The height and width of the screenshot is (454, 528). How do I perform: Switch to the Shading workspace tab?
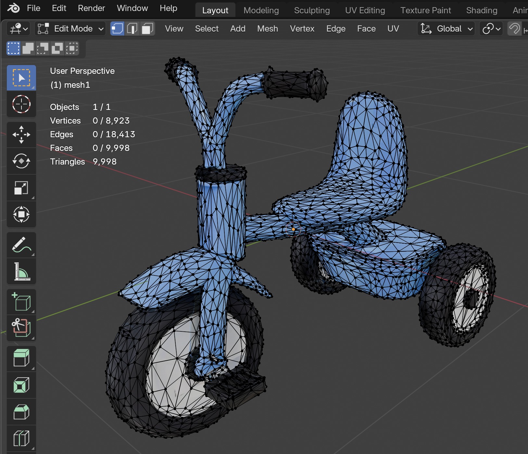pos(482,10)
